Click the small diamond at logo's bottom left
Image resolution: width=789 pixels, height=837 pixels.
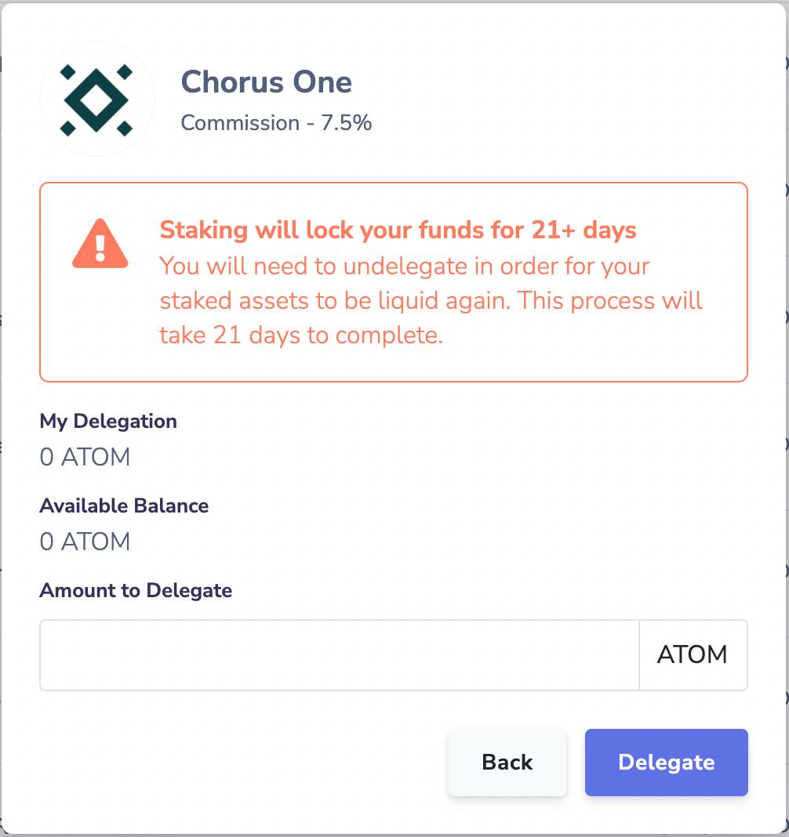pyautogui.click(x=69, y=130)
